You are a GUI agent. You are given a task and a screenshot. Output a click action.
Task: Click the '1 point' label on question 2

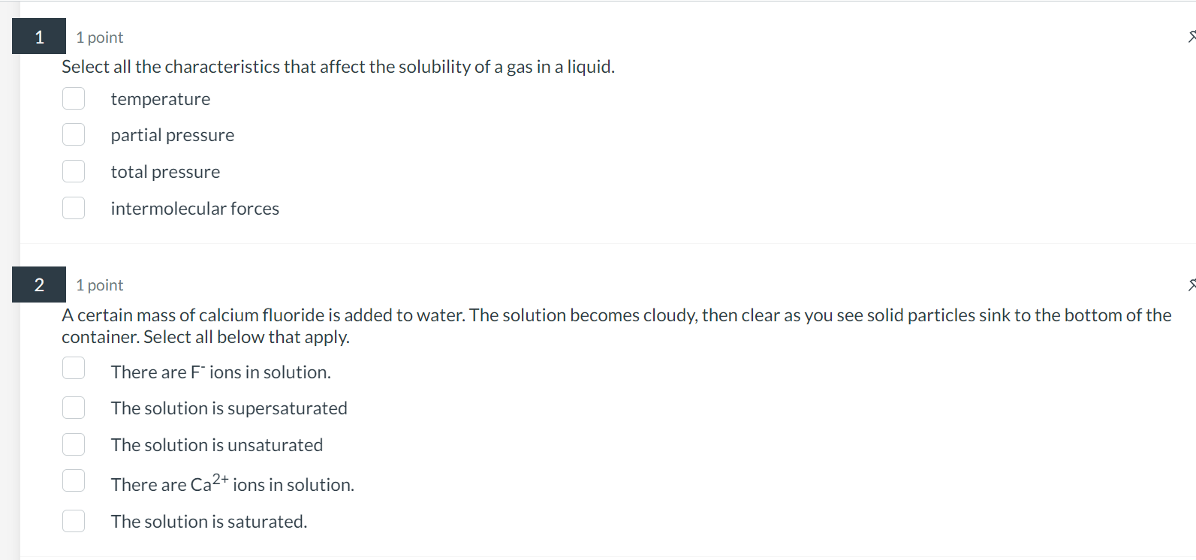(98, 285)
